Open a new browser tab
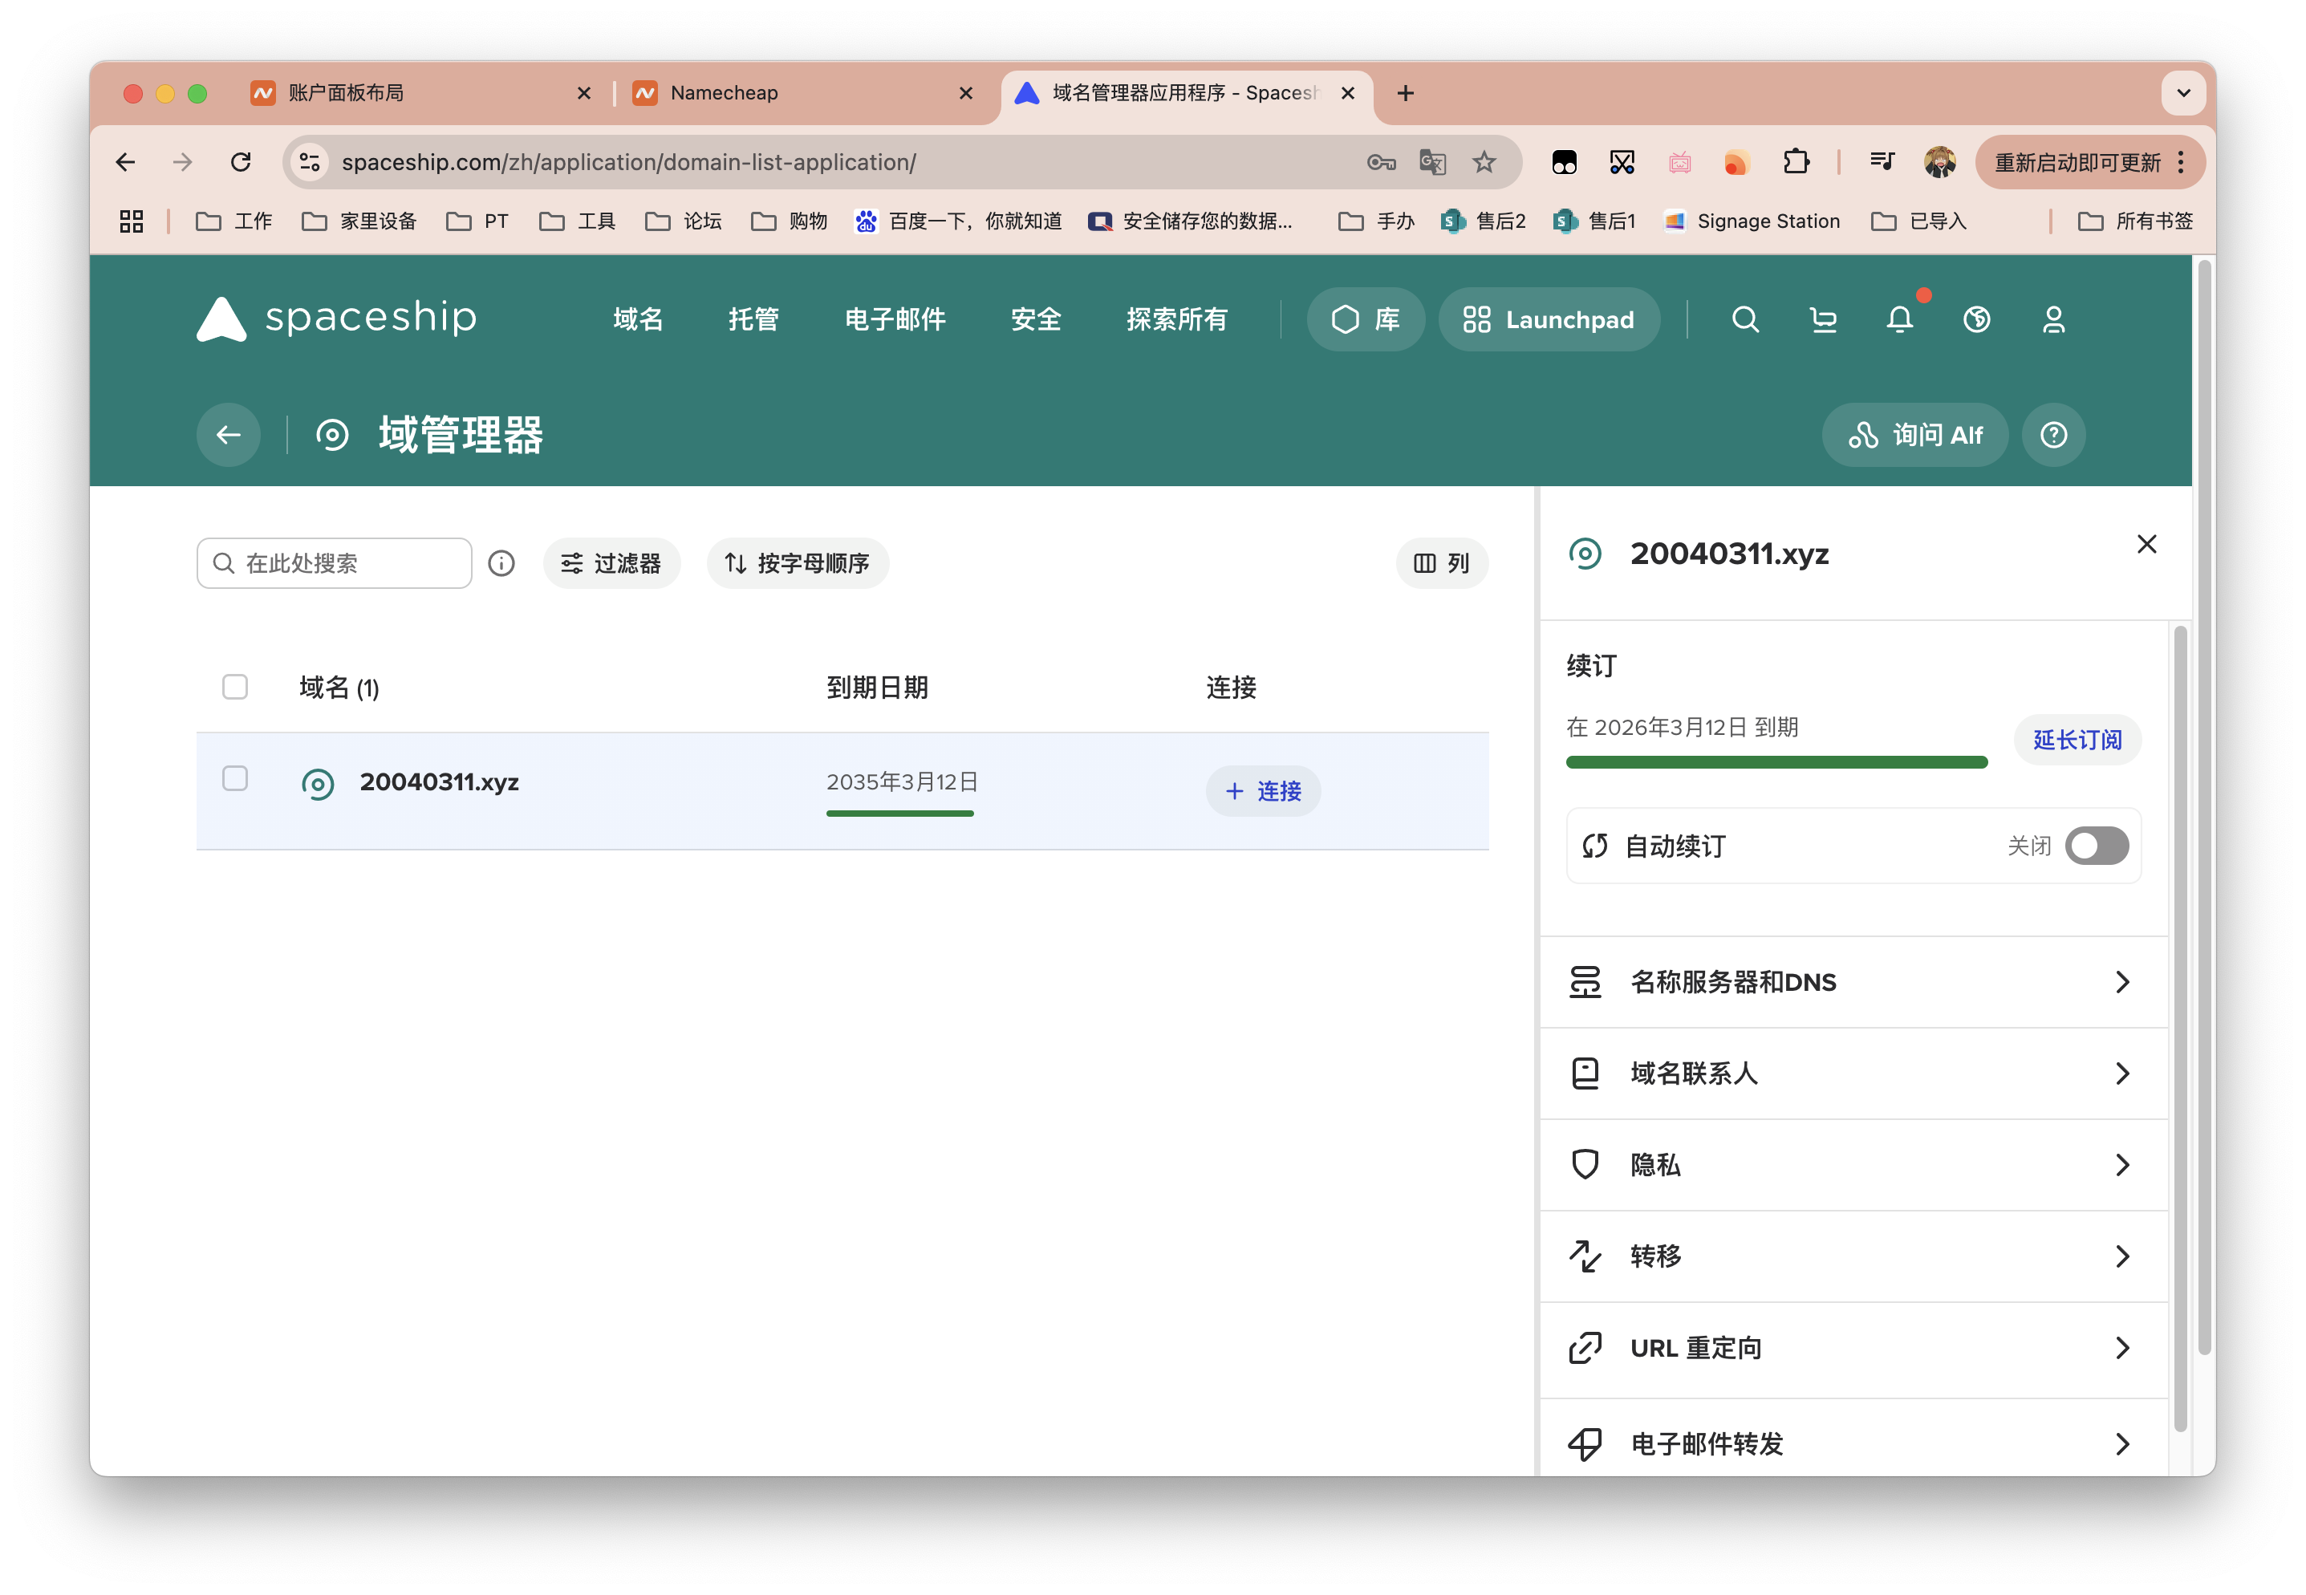The image size is (2306, 1595). (1405, 93)
